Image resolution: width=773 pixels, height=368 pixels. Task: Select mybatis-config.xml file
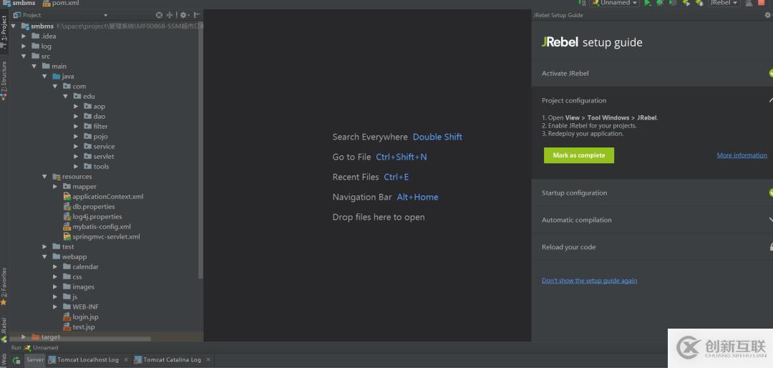pyautogui.click(x=97, y=226)
